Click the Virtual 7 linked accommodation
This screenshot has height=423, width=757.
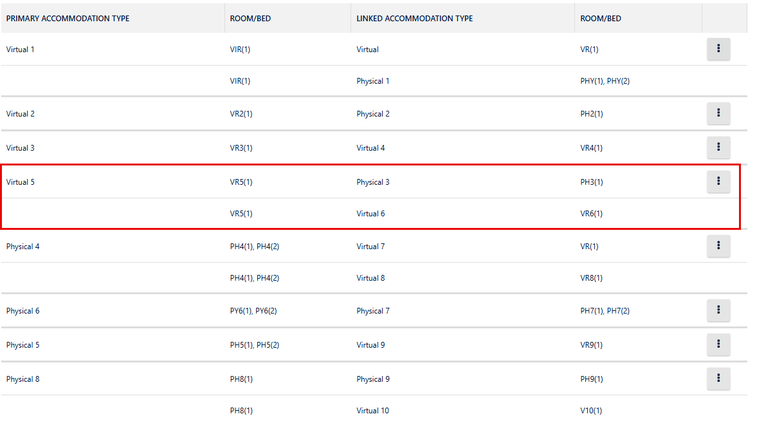(370, 247)
